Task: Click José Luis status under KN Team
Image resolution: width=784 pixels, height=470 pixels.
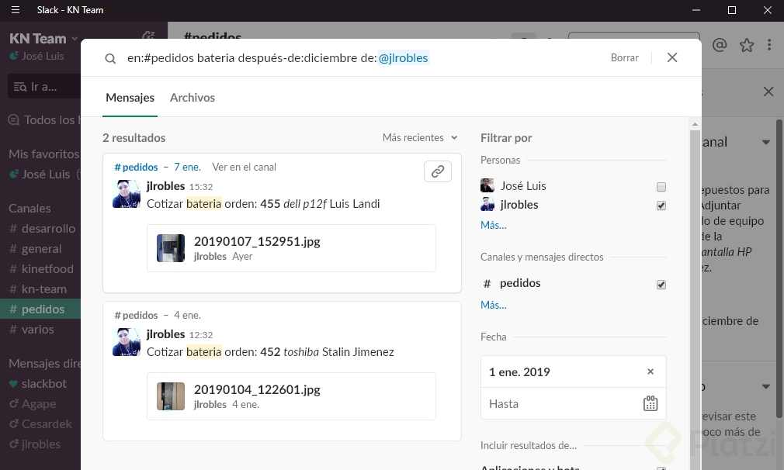Action: click(x=37, y=56)
